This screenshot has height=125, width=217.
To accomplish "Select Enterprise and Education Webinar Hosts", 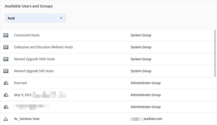I will click(x=44, y=47).
